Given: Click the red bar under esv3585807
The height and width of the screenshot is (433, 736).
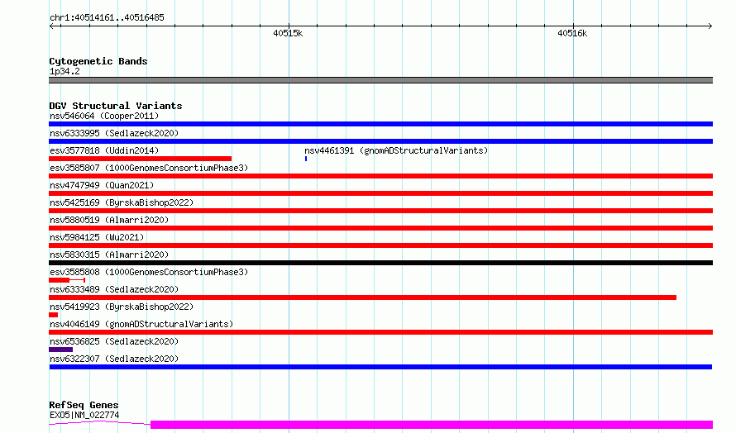Looking at the screenshot, I should [380, 176].
